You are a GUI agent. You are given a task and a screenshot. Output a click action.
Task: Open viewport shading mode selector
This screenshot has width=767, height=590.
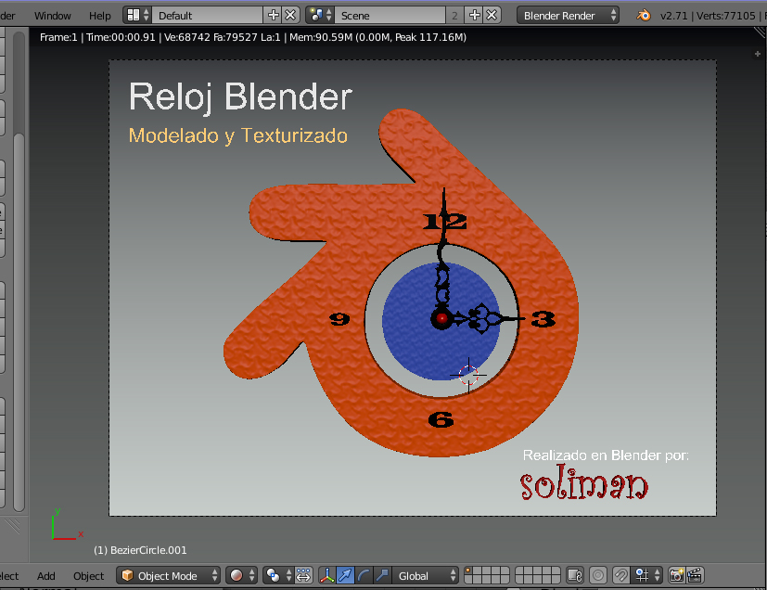tap(241, 575)
